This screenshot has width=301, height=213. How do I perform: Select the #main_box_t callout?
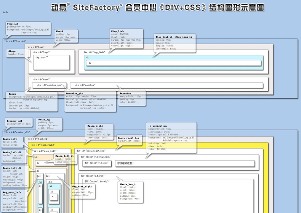click(131, 192)
